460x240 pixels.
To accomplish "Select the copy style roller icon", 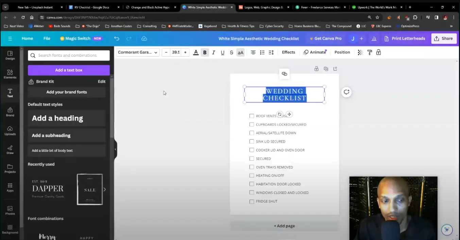I will [369, 52].
